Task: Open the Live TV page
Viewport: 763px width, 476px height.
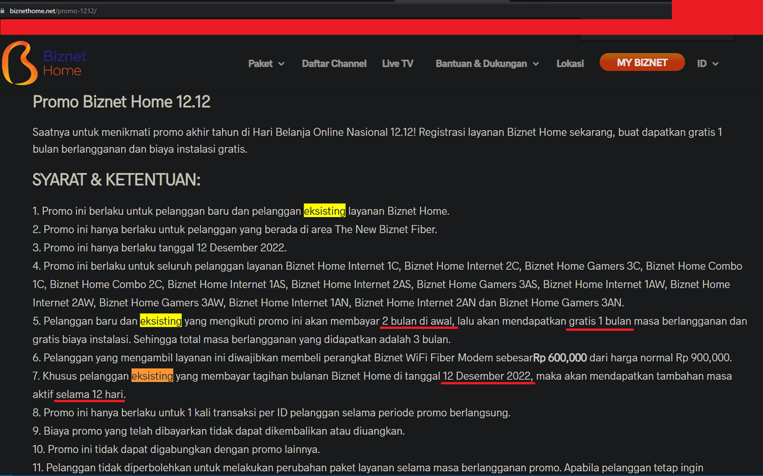Action: coord(398,63)
